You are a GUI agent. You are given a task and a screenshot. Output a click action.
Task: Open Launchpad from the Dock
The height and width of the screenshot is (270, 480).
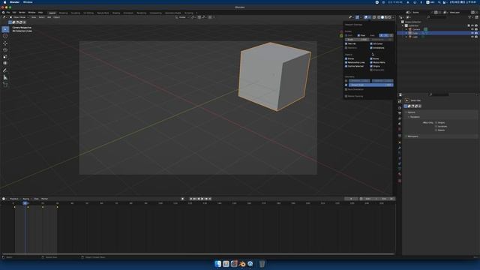226,264
